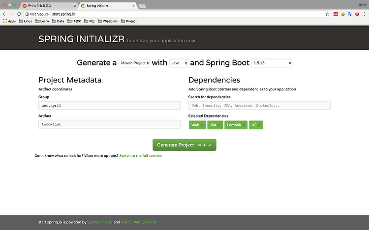Open the Maven Project type dropdown
369x230 pixels.
click(134, 63)
